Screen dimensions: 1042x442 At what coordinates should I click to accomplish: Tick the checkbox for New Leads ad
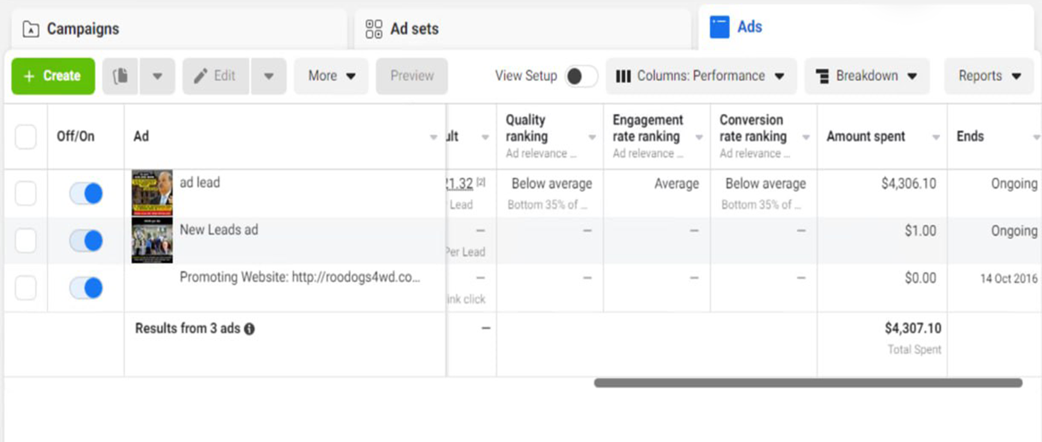[26, 241]
